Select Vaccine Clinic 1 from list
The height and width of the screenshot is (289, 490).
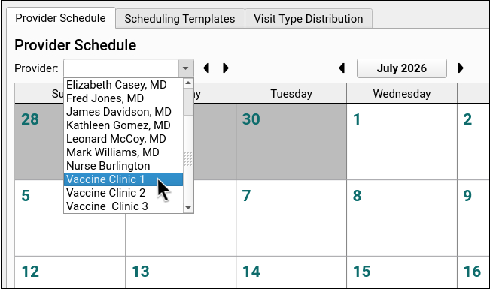click(123, 179)
